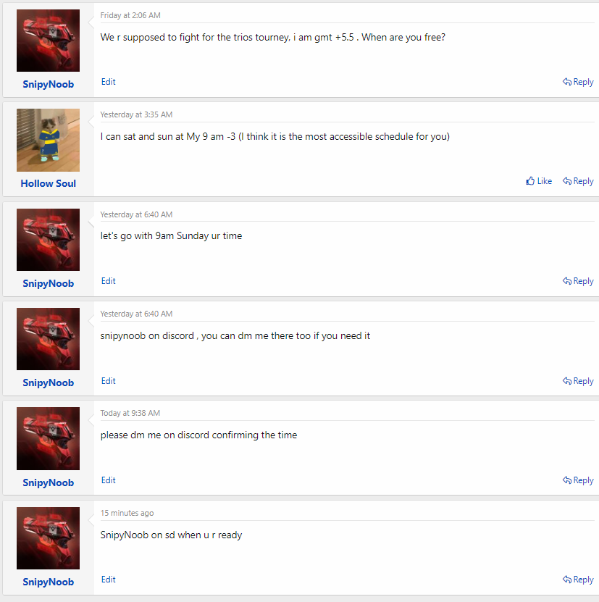
Task: Open Hollow Soul's cat avatar
Action: pyautogui.click(x=48, y=140)
